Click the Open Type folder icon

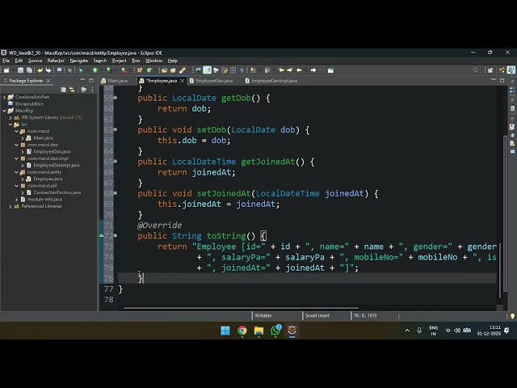164,70
